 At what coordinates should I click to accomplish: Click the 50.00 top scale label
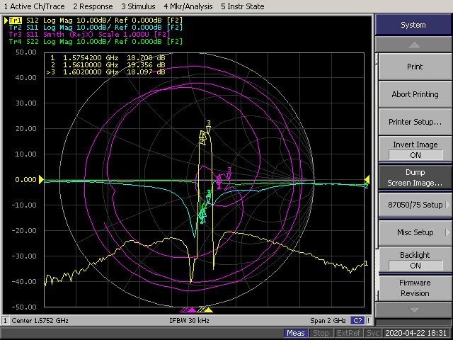click(26, 52)
